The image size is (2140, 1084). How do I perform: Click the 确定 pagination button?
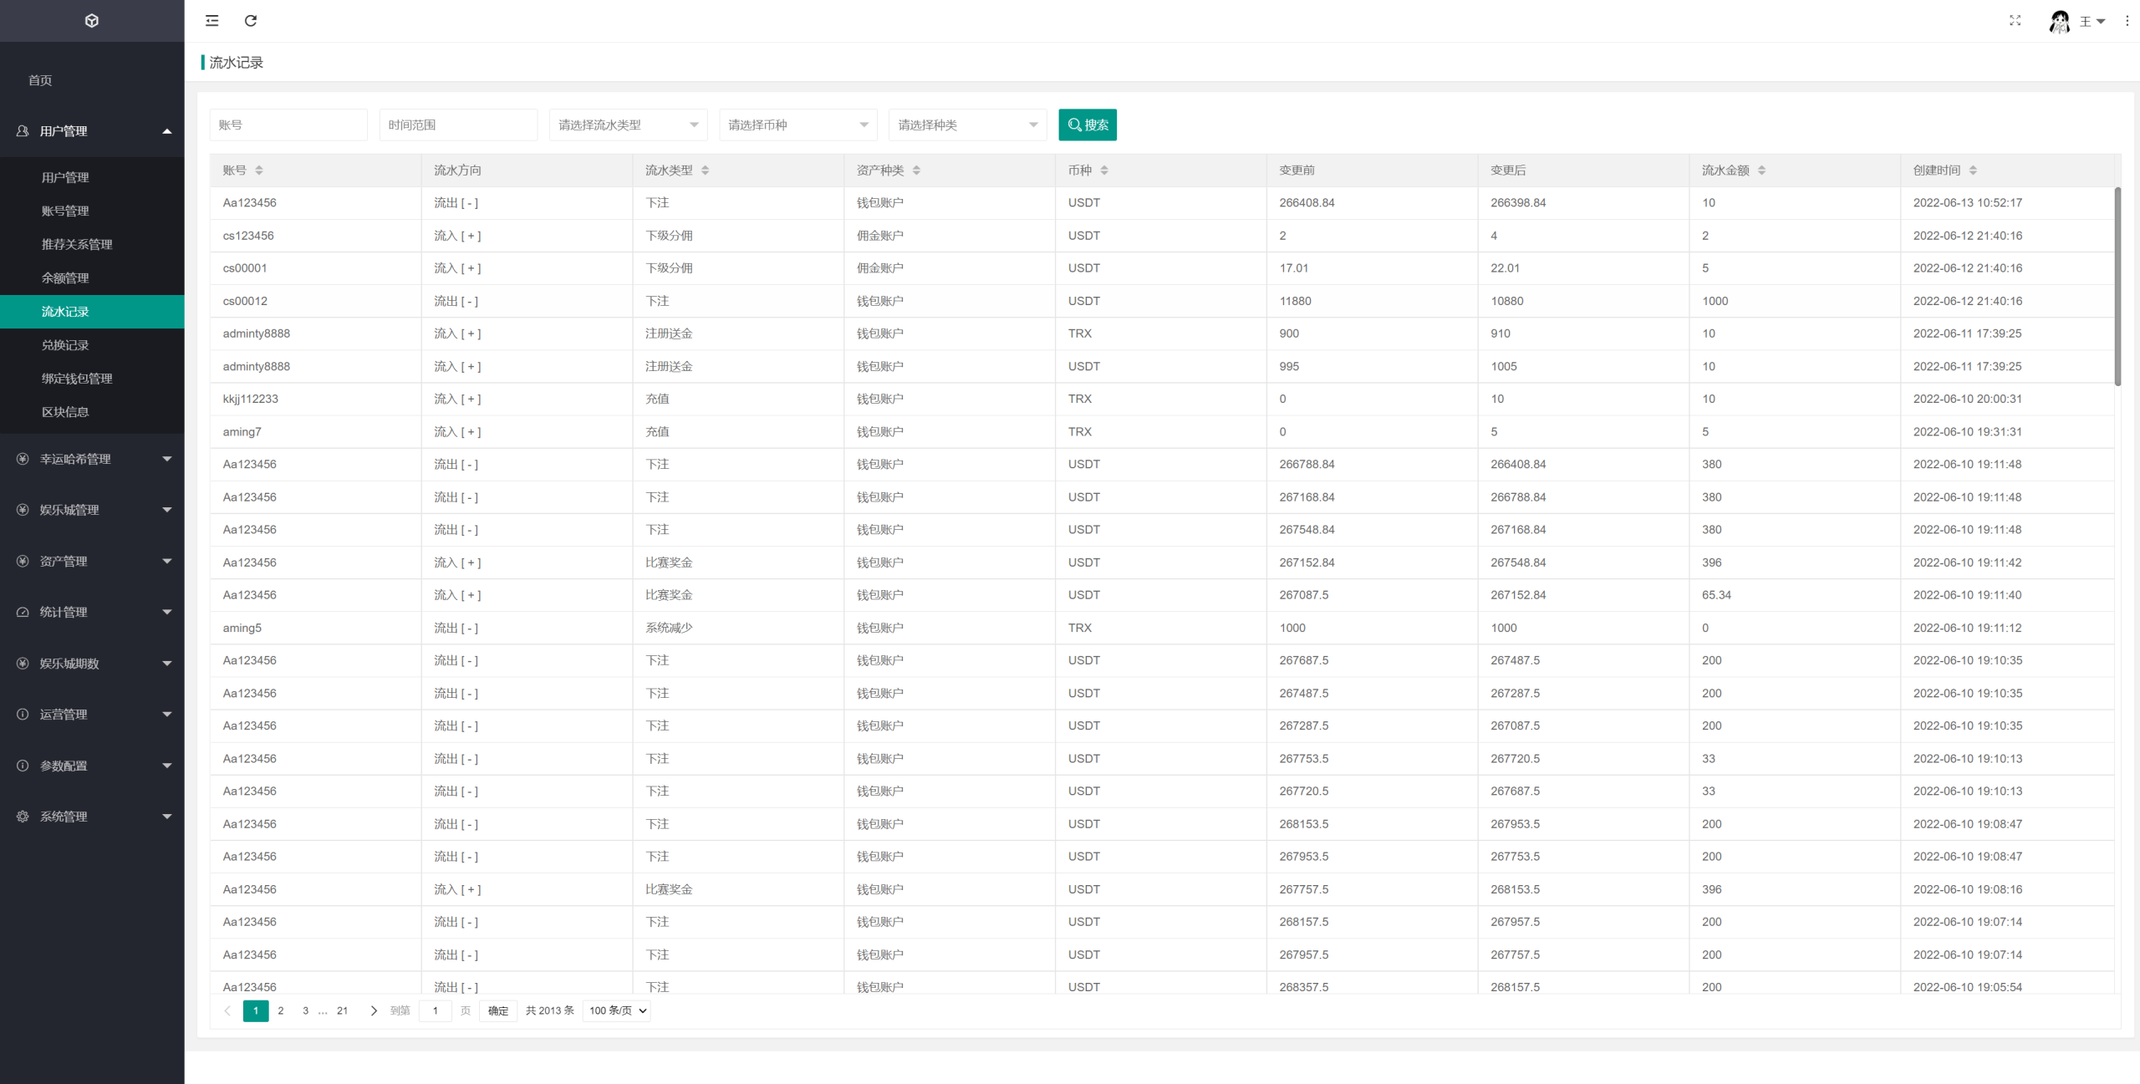498,1010
